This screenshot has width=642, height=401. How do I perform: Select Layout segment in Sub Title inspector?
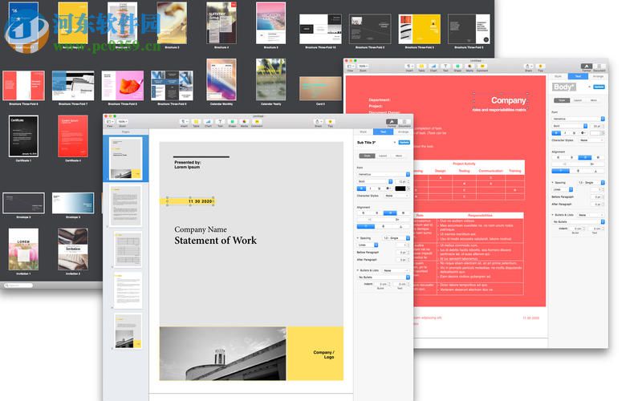383,156
